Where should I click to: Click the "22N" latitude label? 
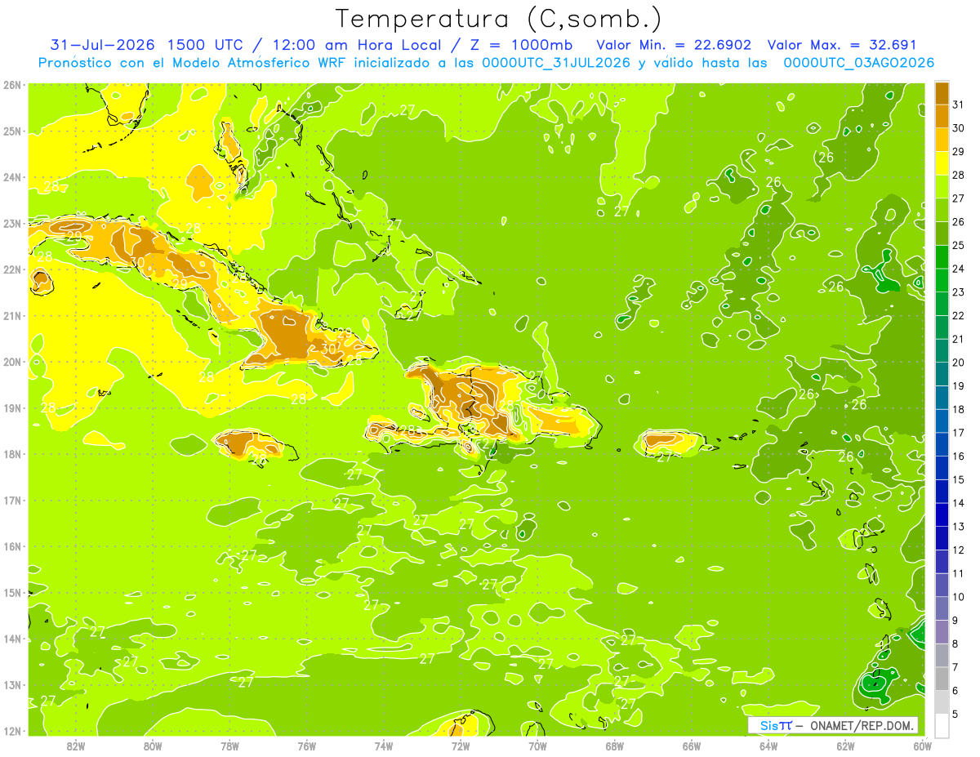(x=12, y=269)
